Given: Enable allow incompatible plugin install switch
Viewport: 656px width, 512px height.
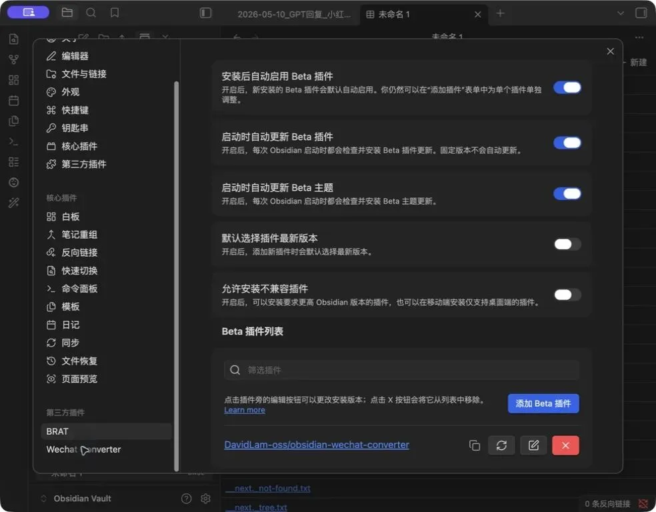Looking at the screenshot, I should click(567, 295).
